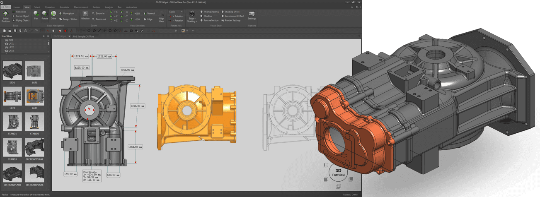Toggle Face reflection option
The height and width of the screenshot is (197, 540).
click(x=210, y=20)
